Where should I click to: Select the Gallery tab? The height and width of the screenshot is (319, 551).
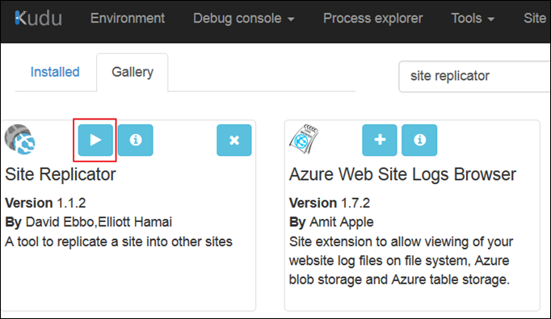pos(132,72)
